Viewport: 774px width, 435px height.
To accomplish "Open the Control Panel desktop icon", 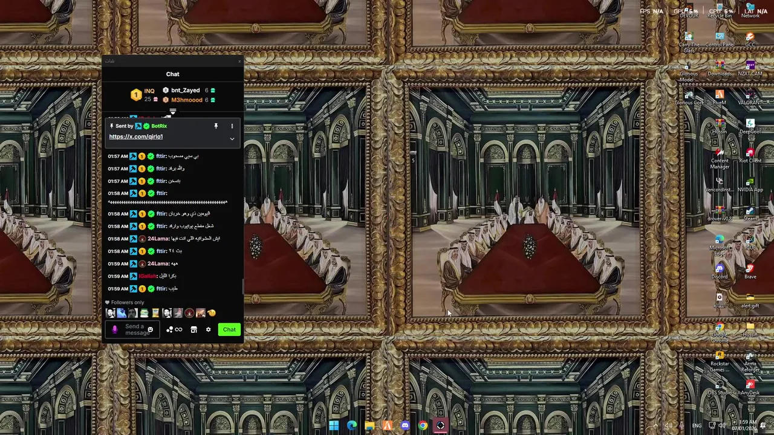I will [x=720, y=40].
